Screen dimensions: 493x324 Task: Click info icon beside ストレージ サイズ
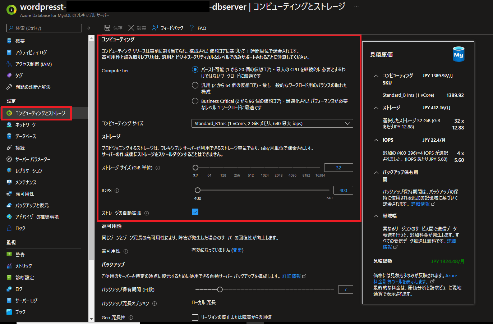tap(158, 168)
